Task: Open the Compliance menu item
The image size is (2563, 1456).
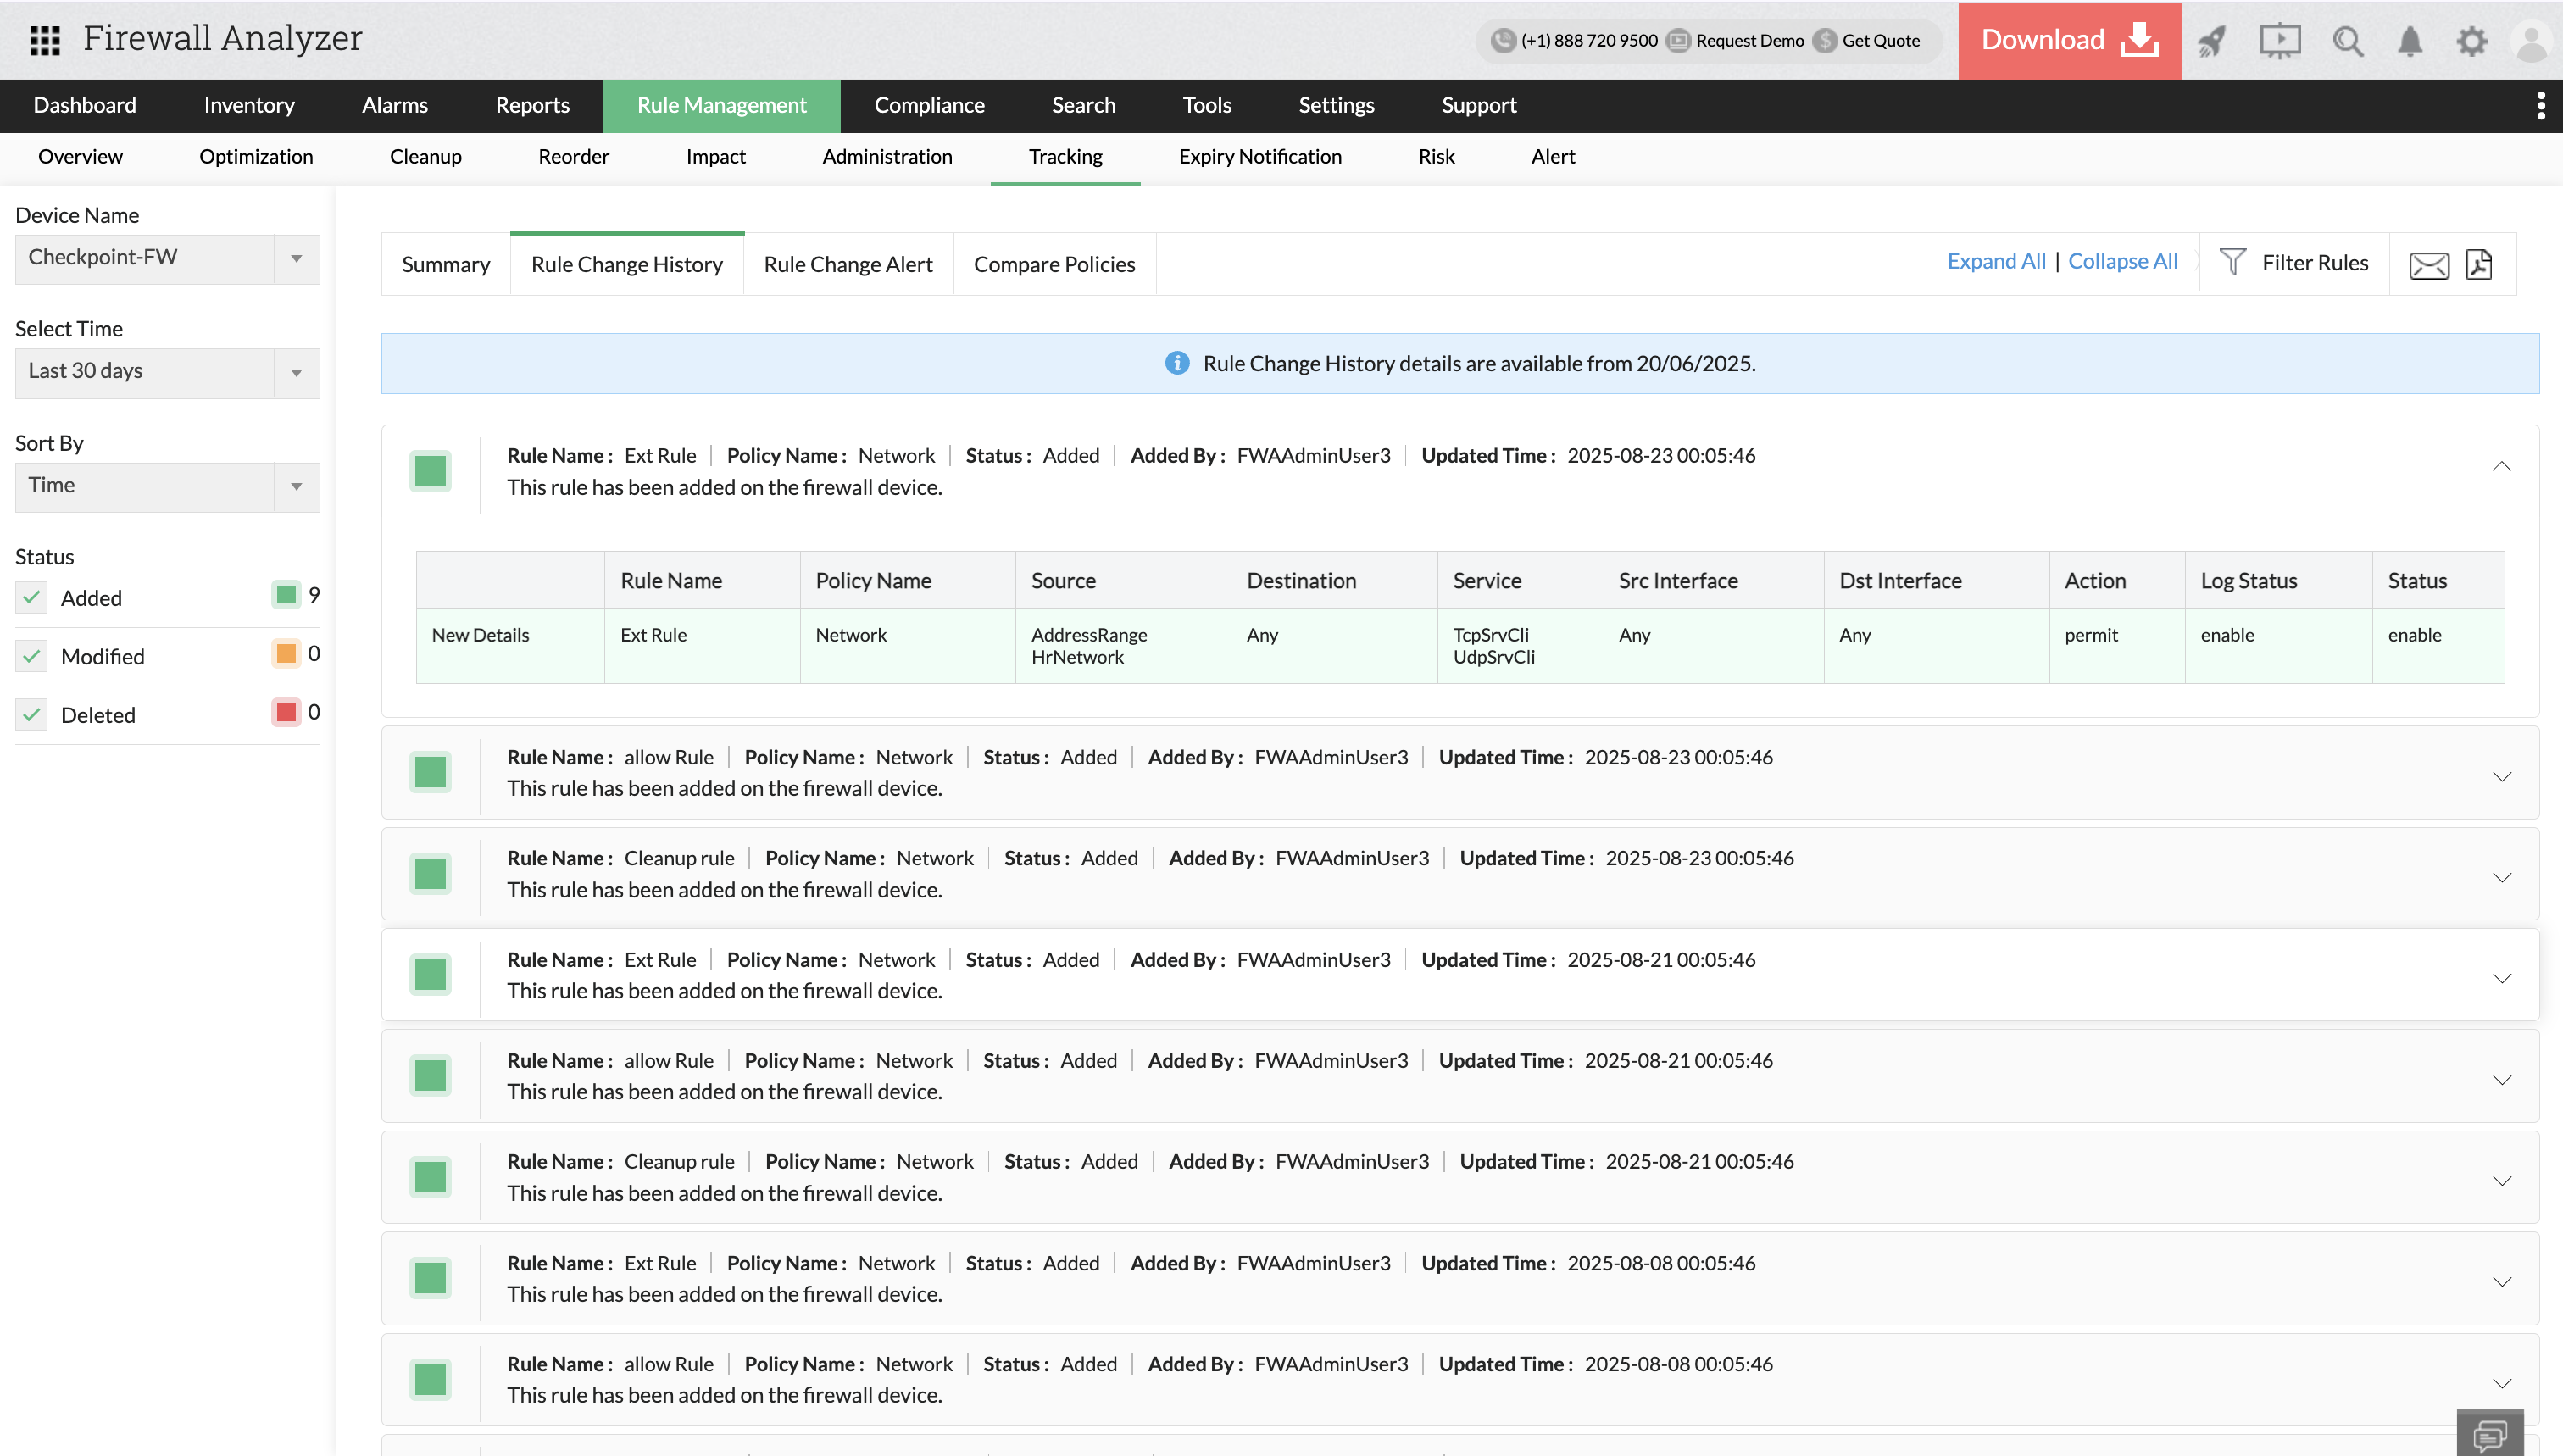Action: click(x=928, y=105)
